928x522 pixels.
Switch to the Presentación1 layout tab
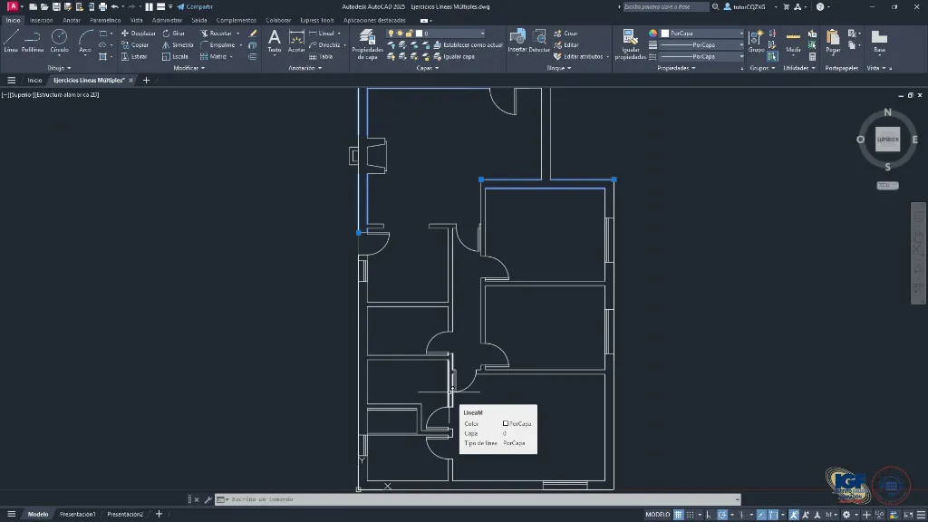tap(78, 515)
